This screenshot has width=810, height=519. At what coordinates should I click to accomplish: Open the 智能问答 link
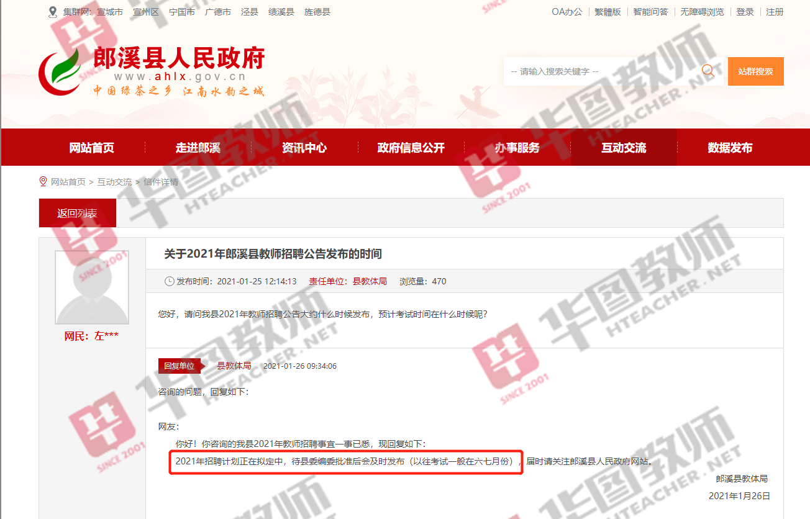click(650, 12)
